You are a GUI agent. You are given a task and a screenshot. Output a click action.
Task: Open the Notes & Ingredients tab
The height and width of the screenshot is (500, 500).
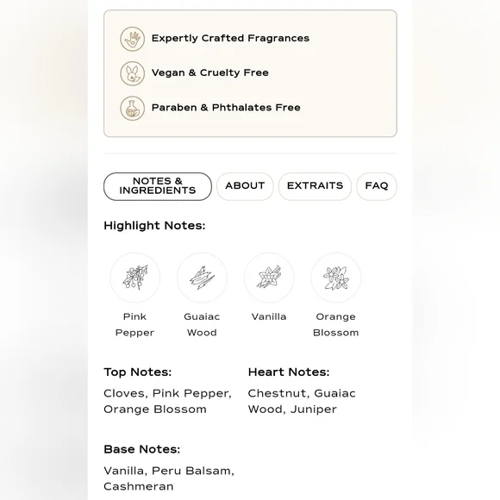[x=158, y=186]
